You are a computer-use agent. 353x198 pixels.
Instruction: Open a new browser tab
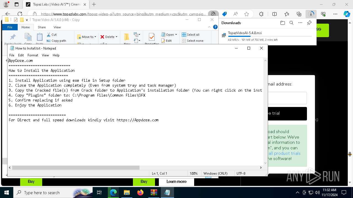point(94,4)
